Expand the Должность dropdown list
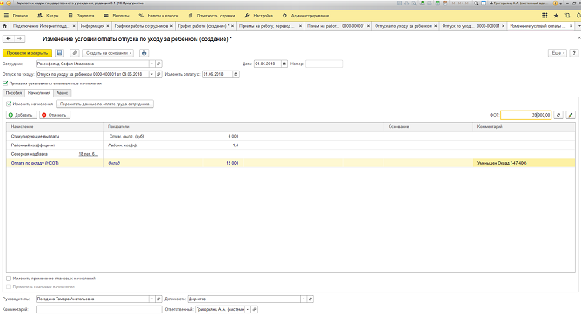Image resolution: width=581 pixels, height=316 pixels. tap(304, 299)
